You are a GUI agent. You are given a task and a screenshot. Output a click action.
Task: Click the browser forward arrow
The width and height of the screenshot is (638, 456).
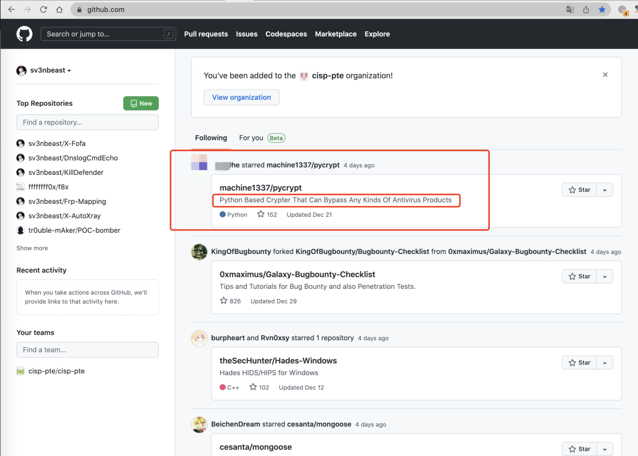(x=27, y=9)
